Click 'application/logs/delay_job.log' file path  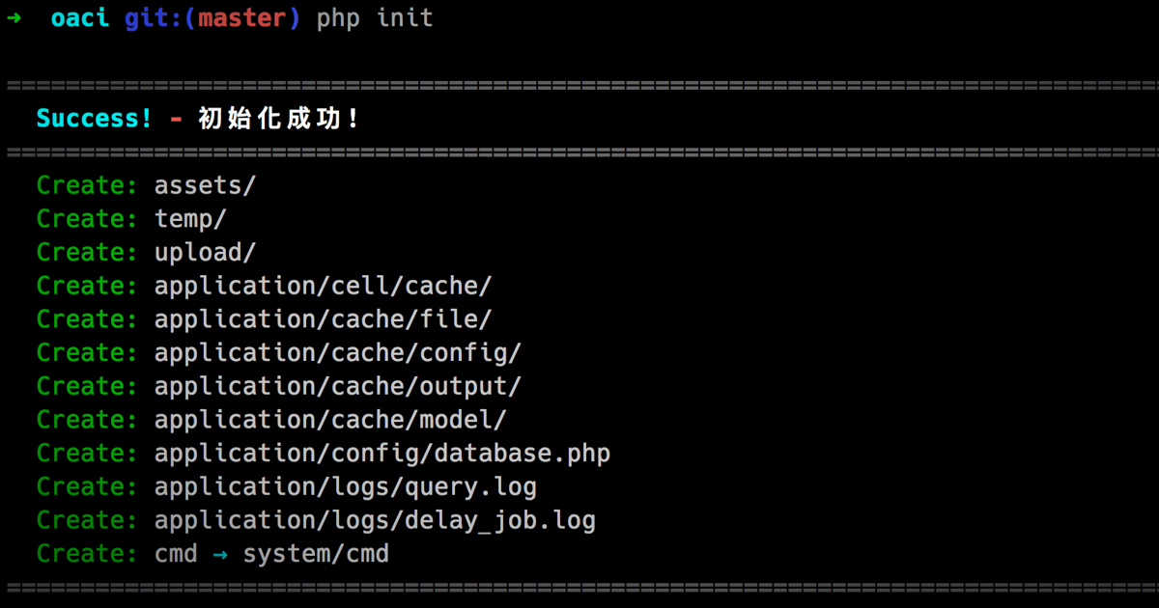tap(375, 521)
